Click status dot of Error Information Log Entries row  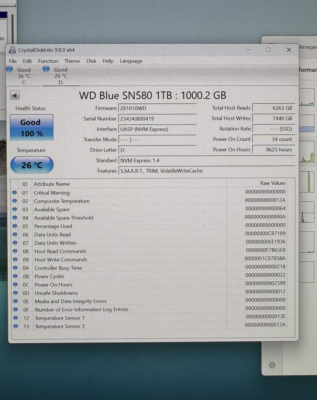[16, 309]
